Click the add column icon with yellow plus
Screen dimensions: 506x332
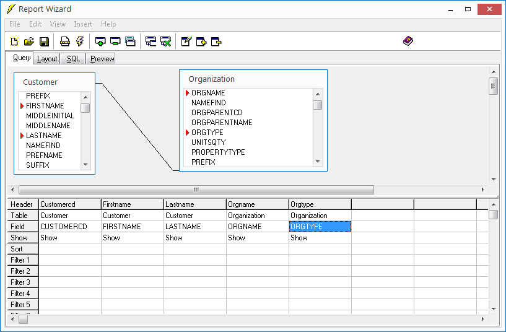tap(201, 41)
